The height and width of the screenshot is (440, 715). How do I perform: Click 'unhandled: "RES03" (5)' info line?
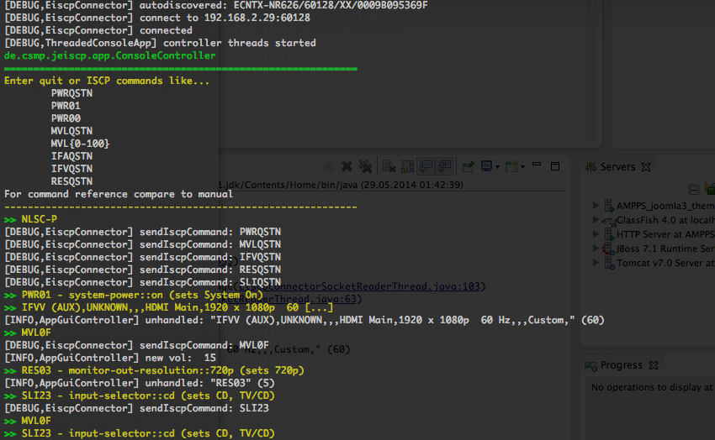click(x=139, y=383)
